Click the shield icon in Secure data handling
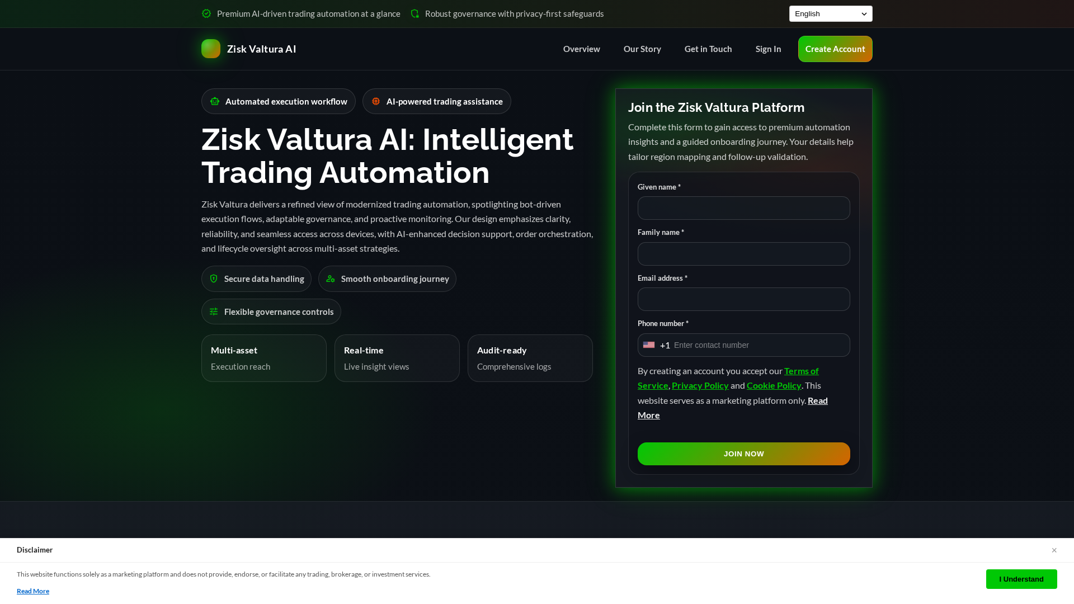1074x604 pixels. 214,279
